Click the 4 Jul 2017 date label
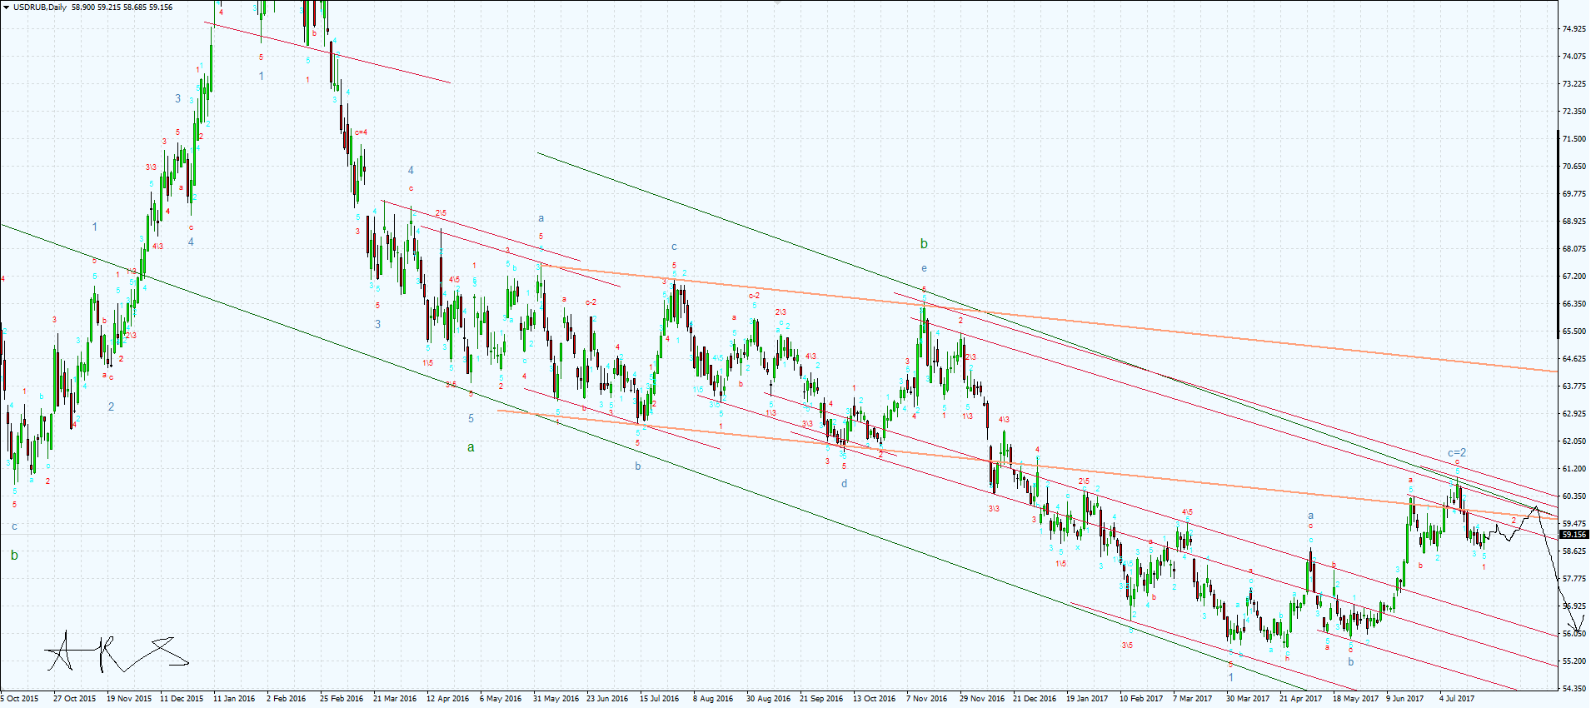The image size is (1591, 708). 1457,699
